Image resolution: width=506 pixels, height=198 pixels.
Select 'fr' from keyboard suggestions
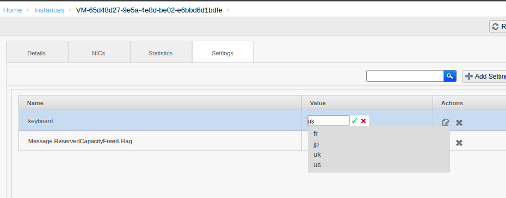(x=316, y=134)
